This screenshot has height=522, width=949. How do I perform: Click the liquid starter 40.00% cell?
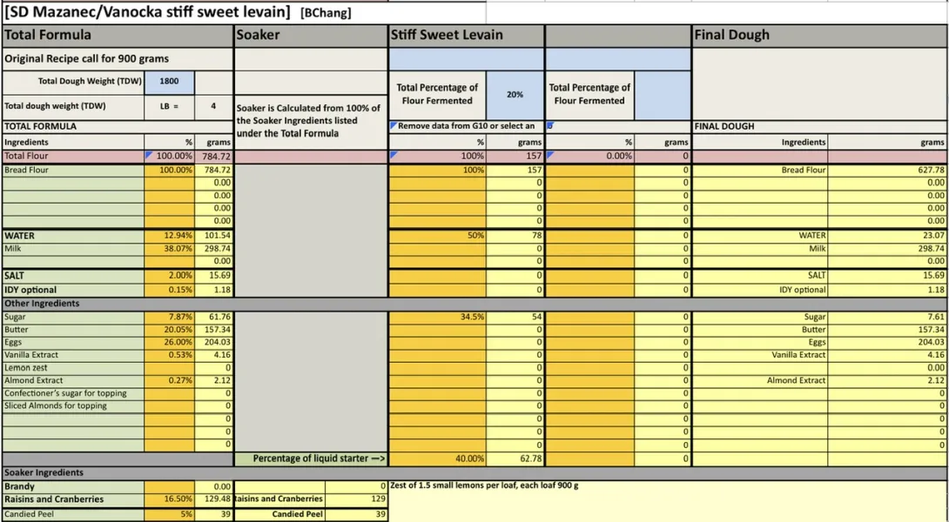pos(438,458)
